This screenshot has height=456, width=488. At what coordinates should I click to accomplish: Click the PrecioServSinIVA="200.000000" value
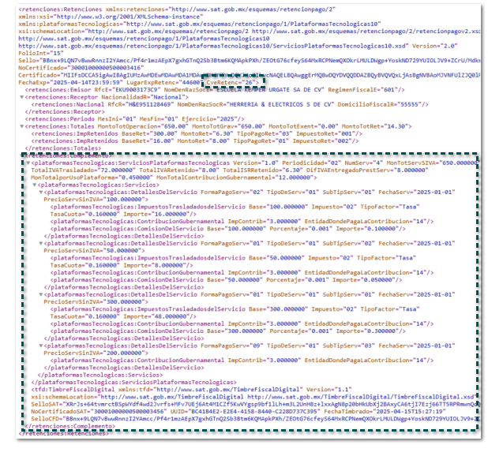94,353
